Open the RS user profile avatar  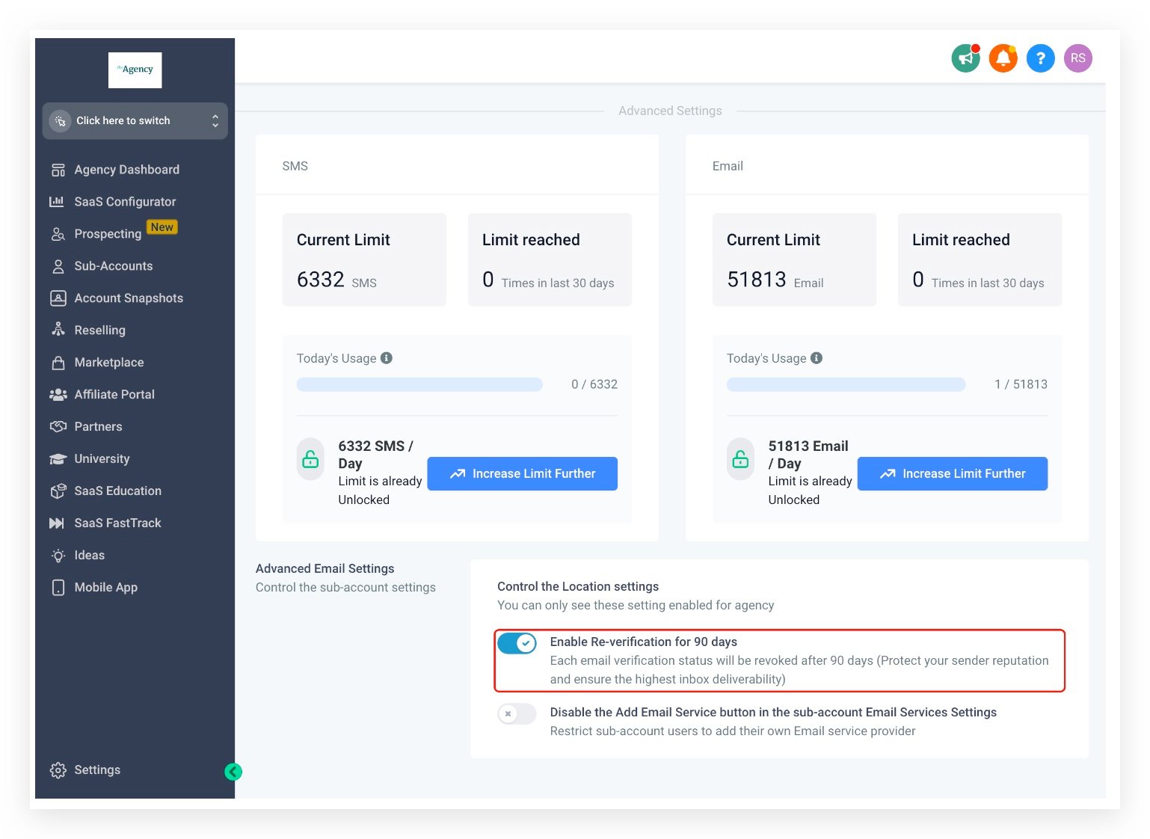pos(1077,58)
